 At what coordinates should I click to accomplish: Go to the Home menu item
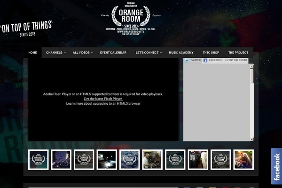(x=32, y=53)
